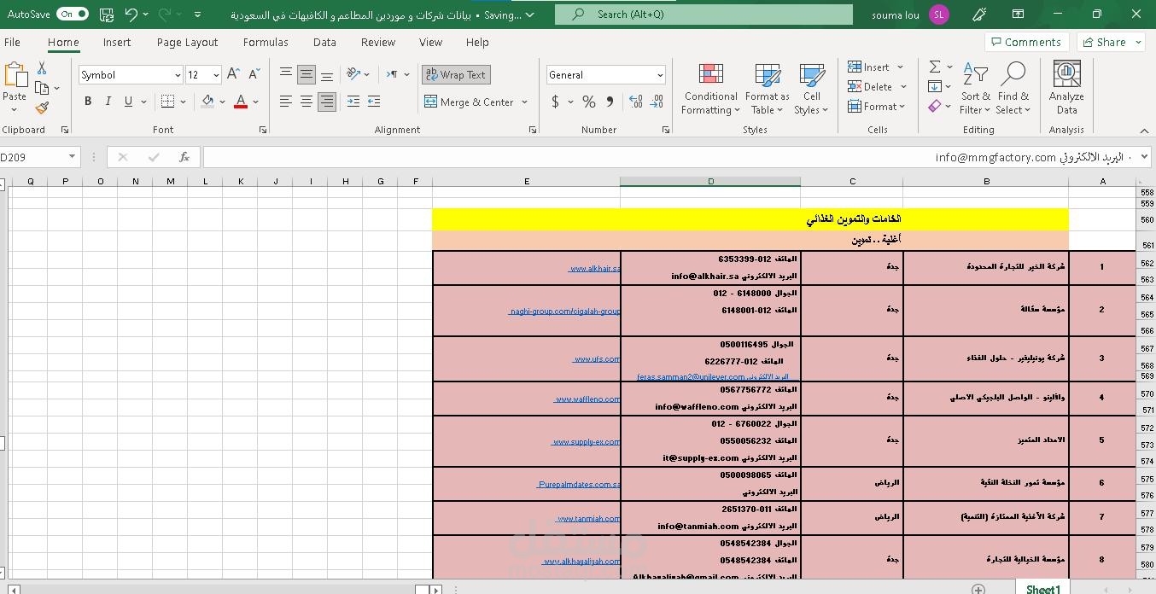1156x594 pixels.
Task: Open the File menu
Action: pyautogui.click(x=12, y=42)
